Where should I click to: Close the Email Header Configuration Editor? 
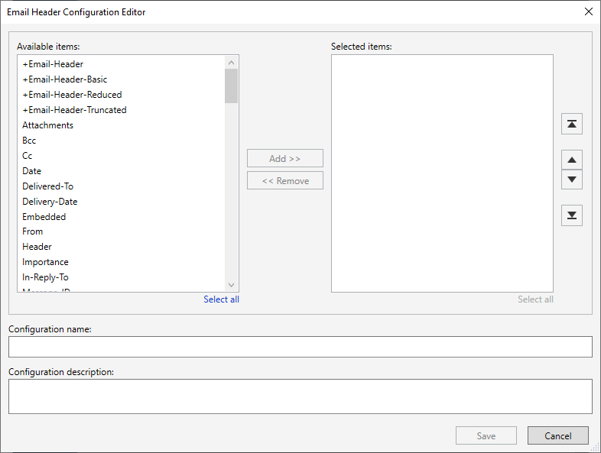pos(588,11)
